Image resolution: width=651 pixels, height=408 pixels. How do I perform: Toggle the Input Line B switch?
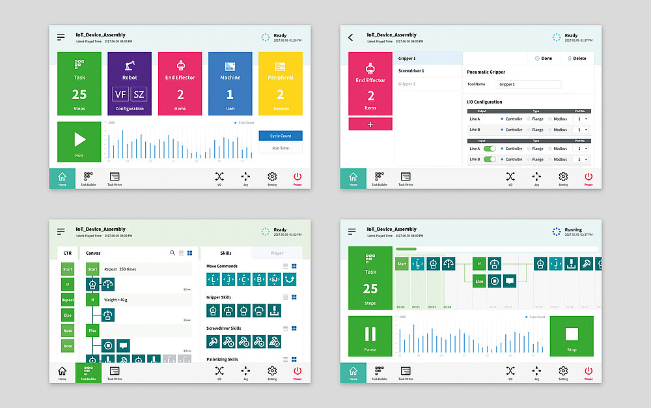(490, 159)
